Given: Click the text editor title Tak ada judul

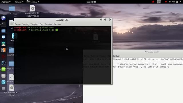Looking at the screenshot, I should [x=152, y=52].
